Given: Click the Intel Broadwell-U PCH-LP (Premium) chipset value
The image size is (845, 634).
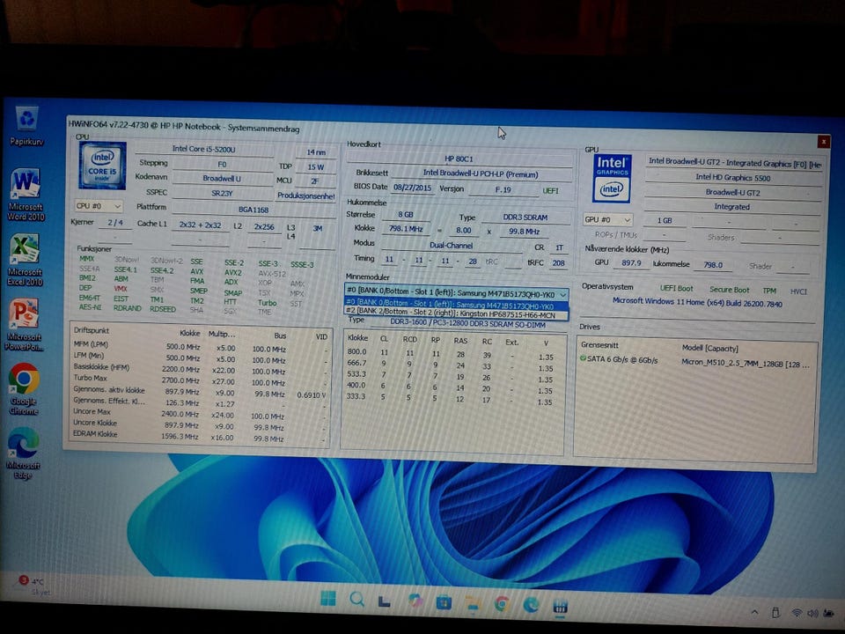Looking at the screenshot, I should click(481, 173).
